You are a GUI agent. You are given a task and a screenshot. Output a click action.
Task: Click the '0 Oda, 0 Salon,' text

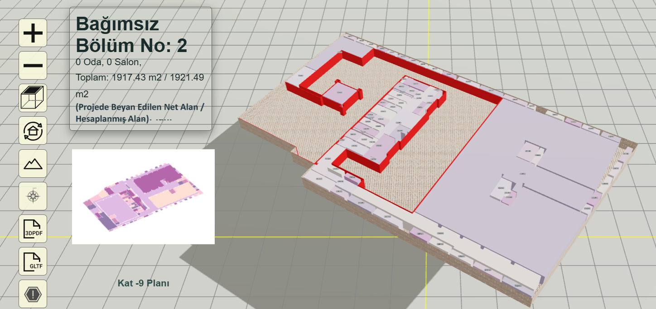point(109,62)
